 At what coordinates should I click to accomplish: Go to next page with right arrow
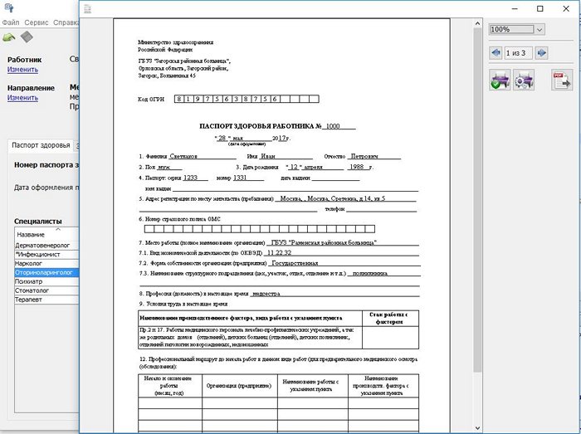541,52
